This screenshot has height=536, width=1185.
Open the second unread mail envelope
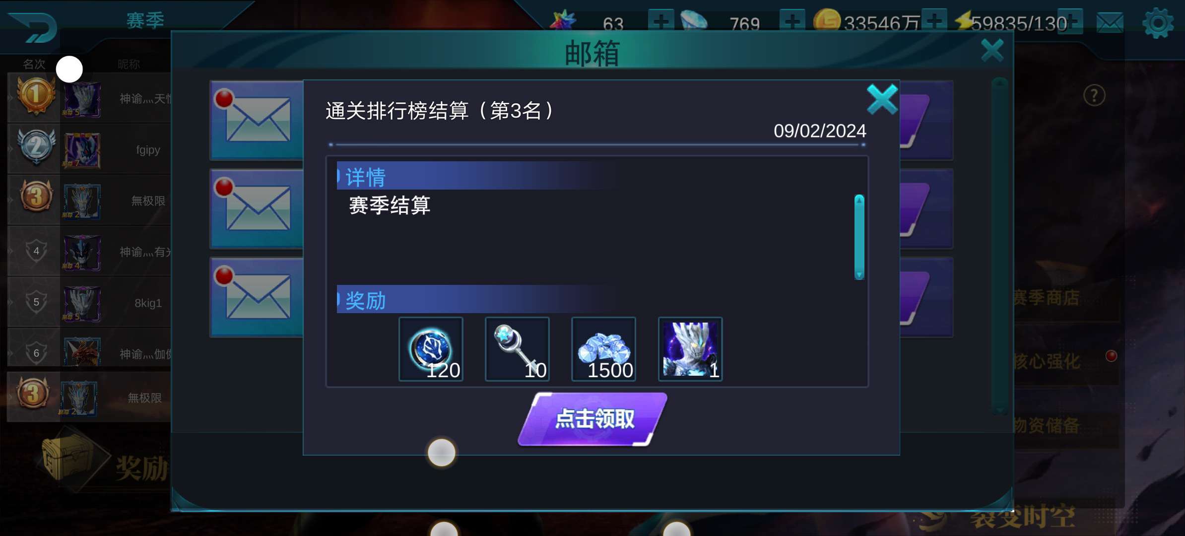(x=257, y=208)
